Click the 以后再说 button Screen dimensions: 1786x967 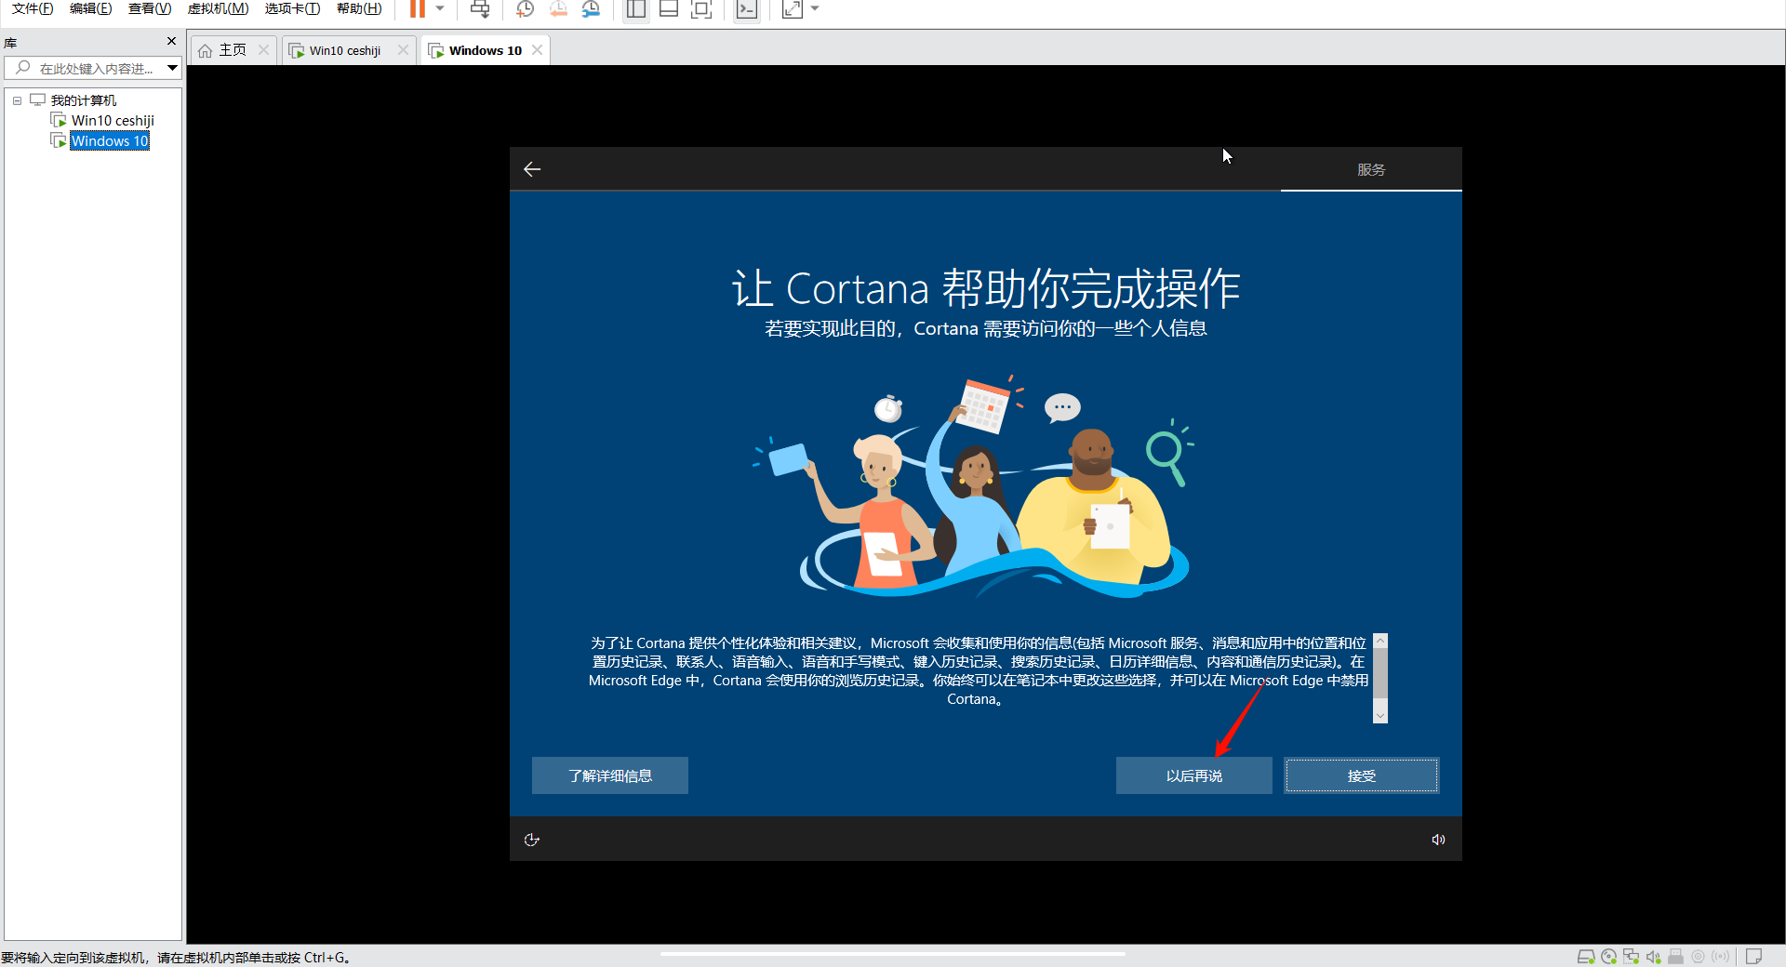tap(1193, 775)
